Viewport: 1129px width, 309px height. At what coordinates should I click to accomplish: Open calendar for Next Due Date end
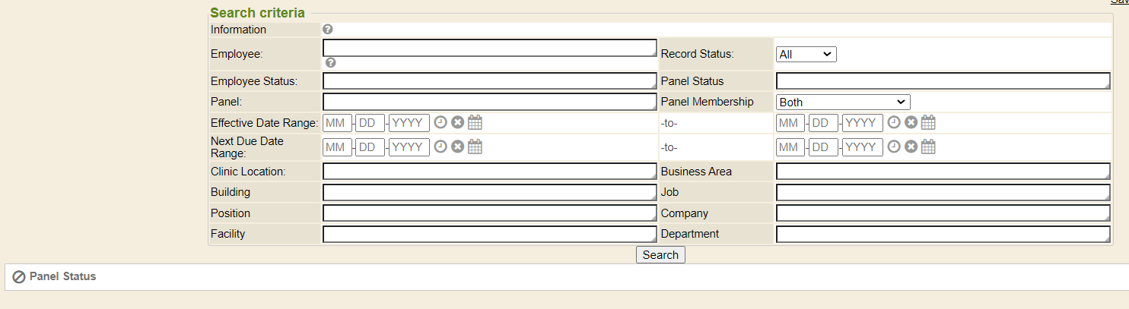point(928,147)
